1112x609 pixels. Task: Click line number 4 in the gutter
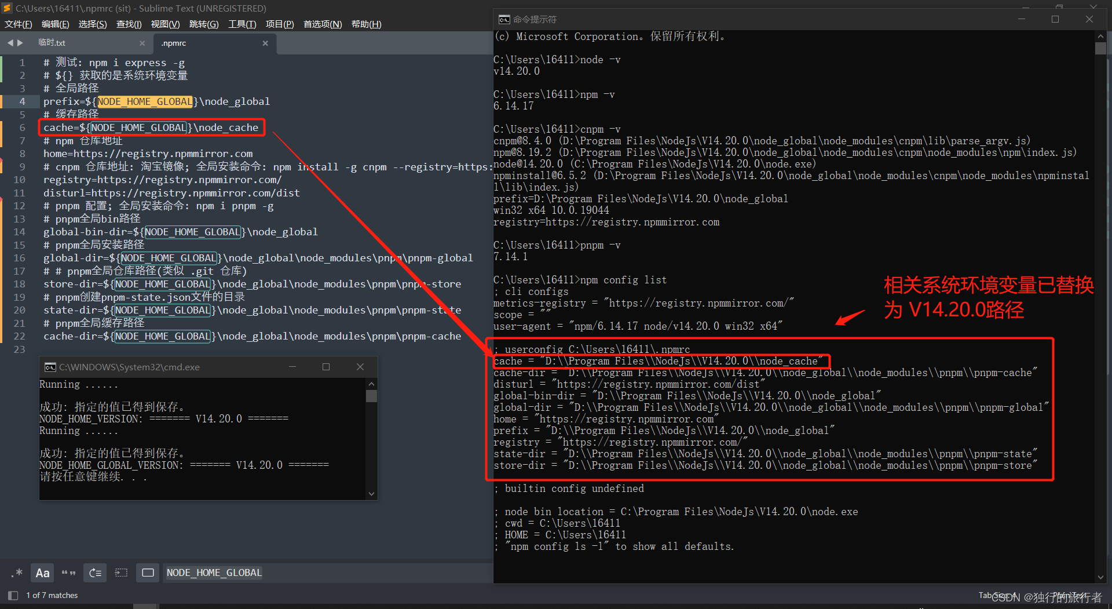click(22, 101)
